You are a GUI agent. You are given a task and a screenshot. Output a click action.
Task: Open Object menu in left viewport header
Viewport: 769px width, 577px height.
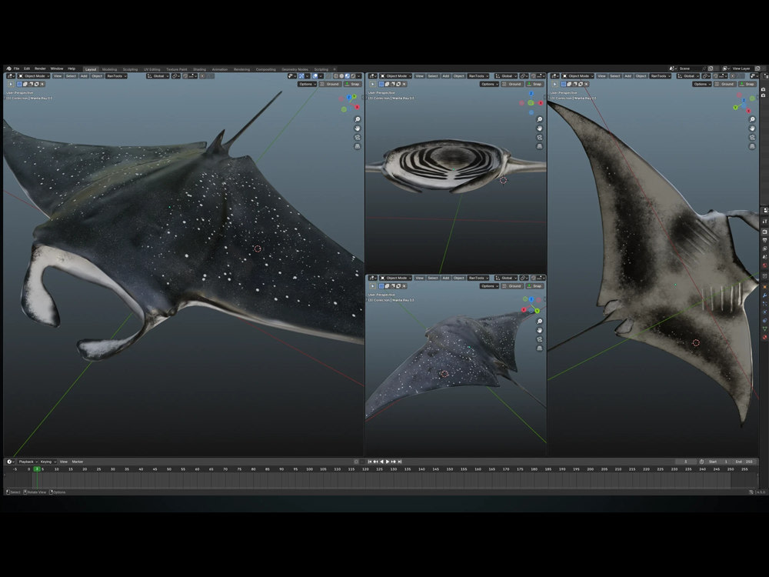point(97,76)
